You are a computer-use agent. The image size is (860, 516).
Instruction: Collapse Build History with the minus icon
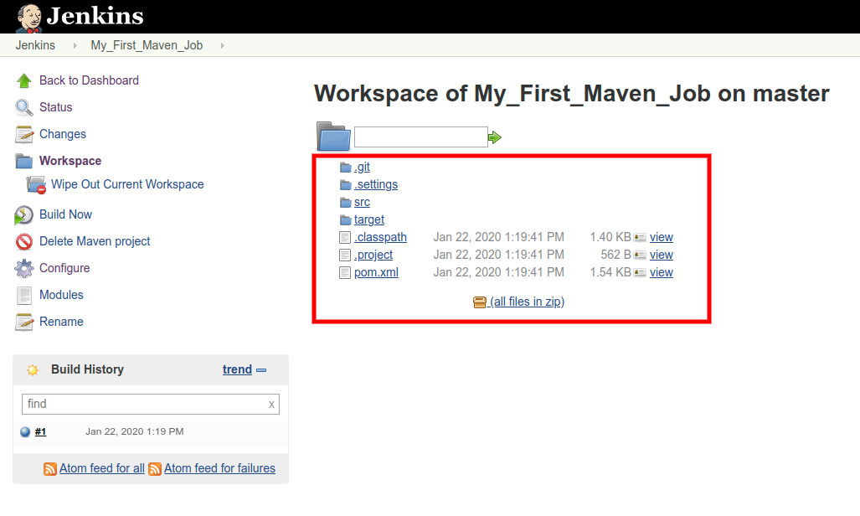tap(261, 370)
